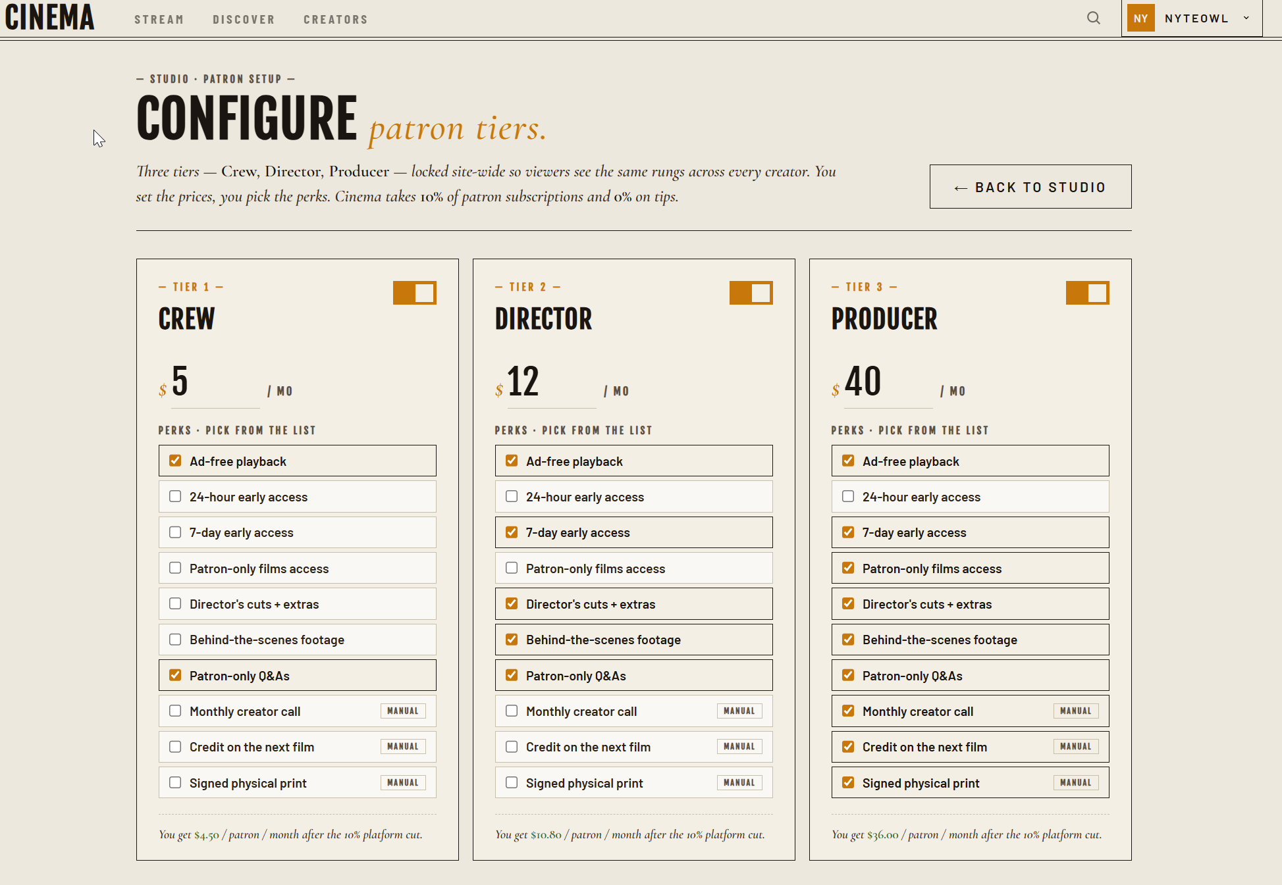Uncheck Ad-free playback for Crew
The width and height of the screenshot is (1282, 885).
click(175, 461)
